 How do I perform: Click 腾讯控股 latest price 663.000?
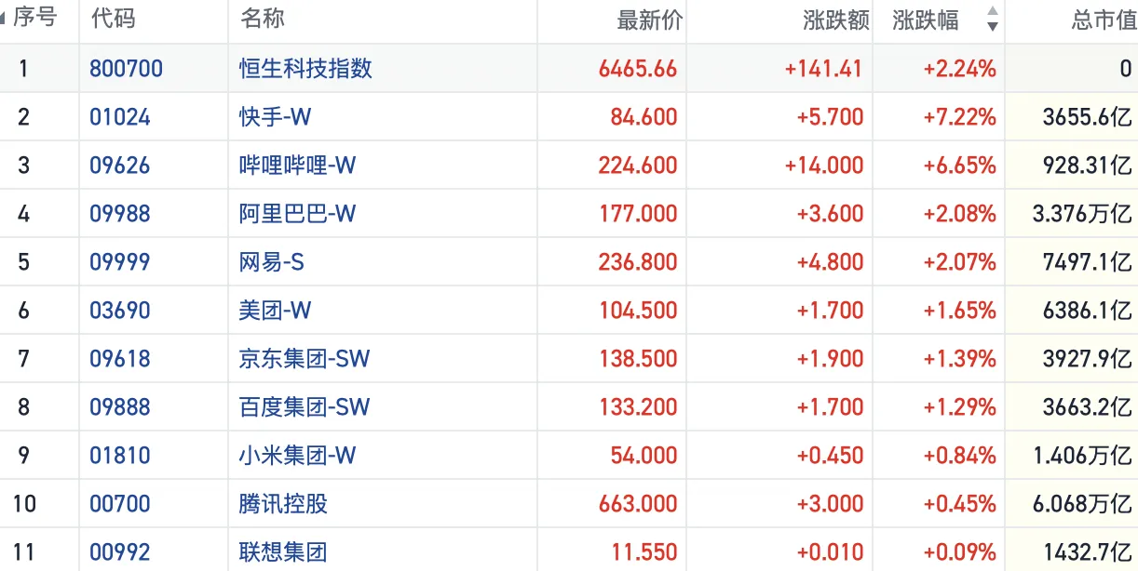pyautogui.click(x=638, y=504)
